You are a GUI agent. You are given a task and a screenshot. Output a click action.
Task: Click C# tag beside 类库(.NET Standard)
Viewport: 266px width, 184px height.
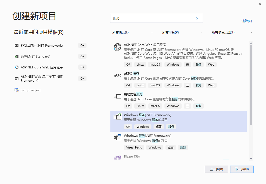(x=82, y=56)
